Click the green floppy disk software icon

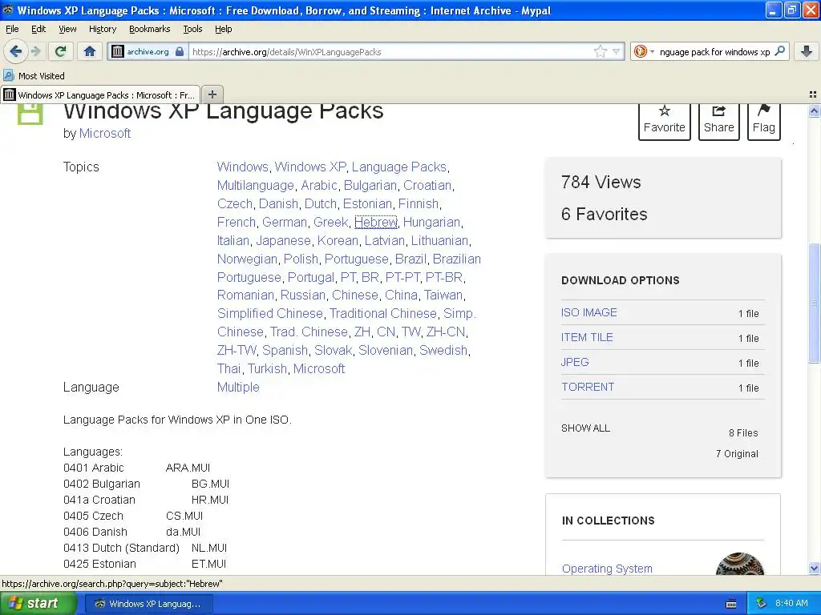pos(30,114)
